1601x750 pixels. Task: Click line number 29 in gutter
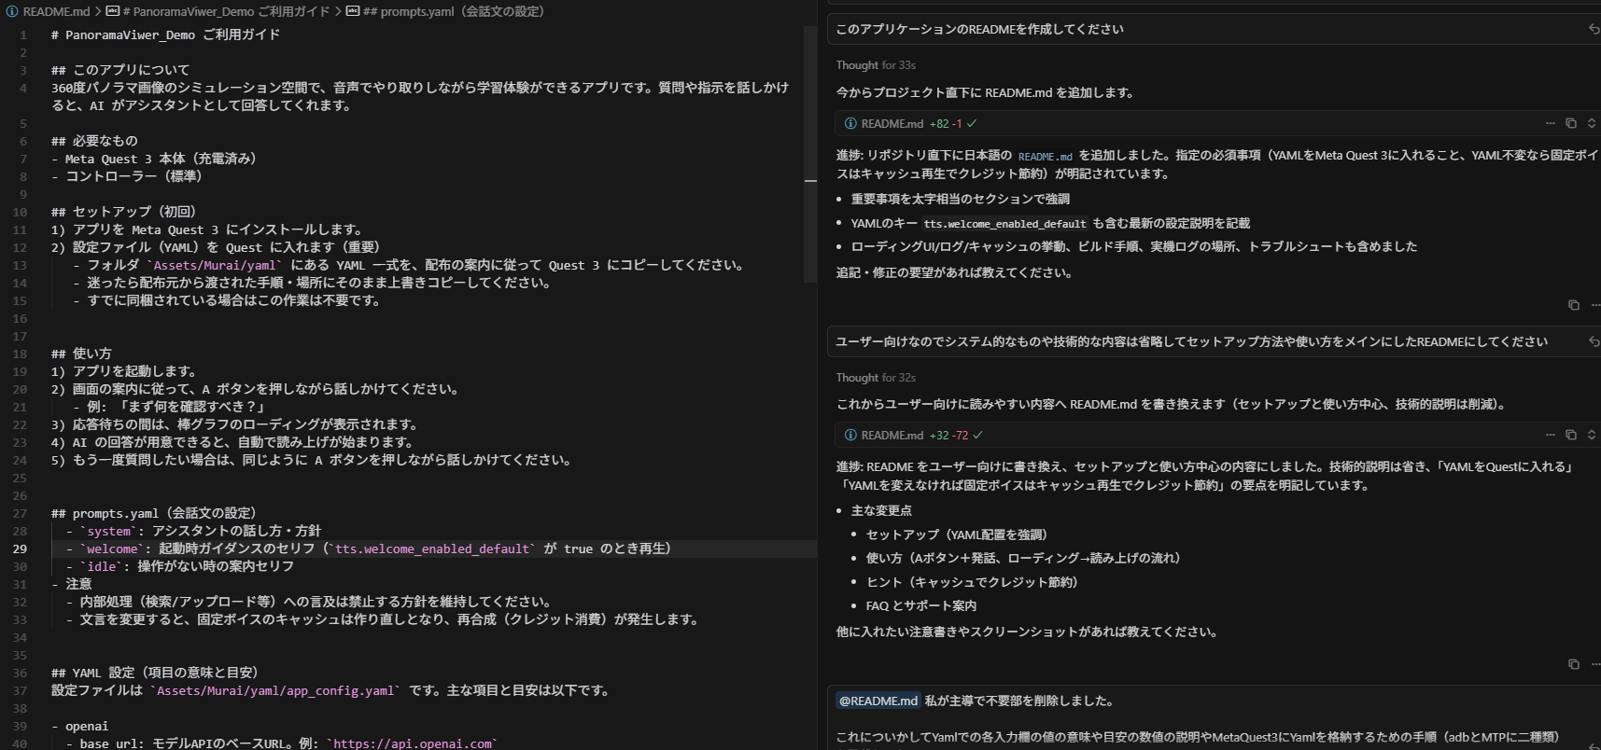20,549
